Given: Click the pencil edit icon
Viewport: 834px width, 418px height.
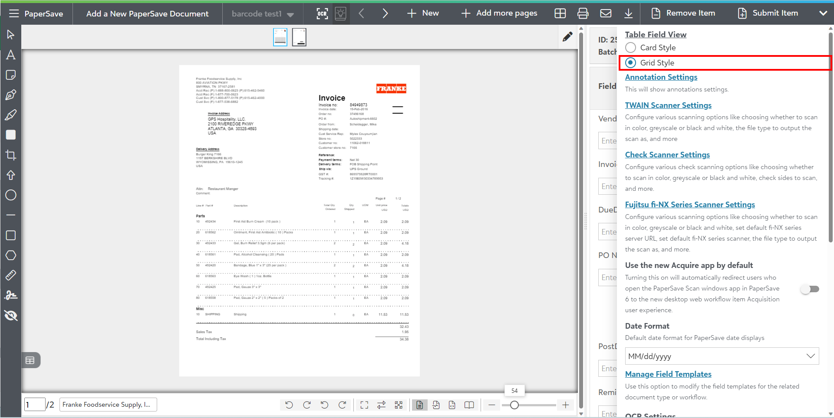Looking at the screenshot, I should coord(567,37).
